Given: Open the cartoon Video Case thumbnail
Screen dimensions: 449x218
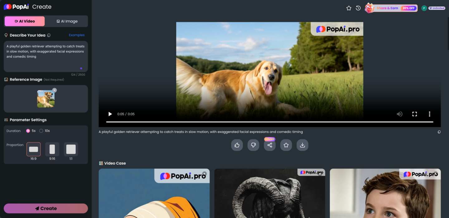Looking at the screenshot, I should click(154, 193).
